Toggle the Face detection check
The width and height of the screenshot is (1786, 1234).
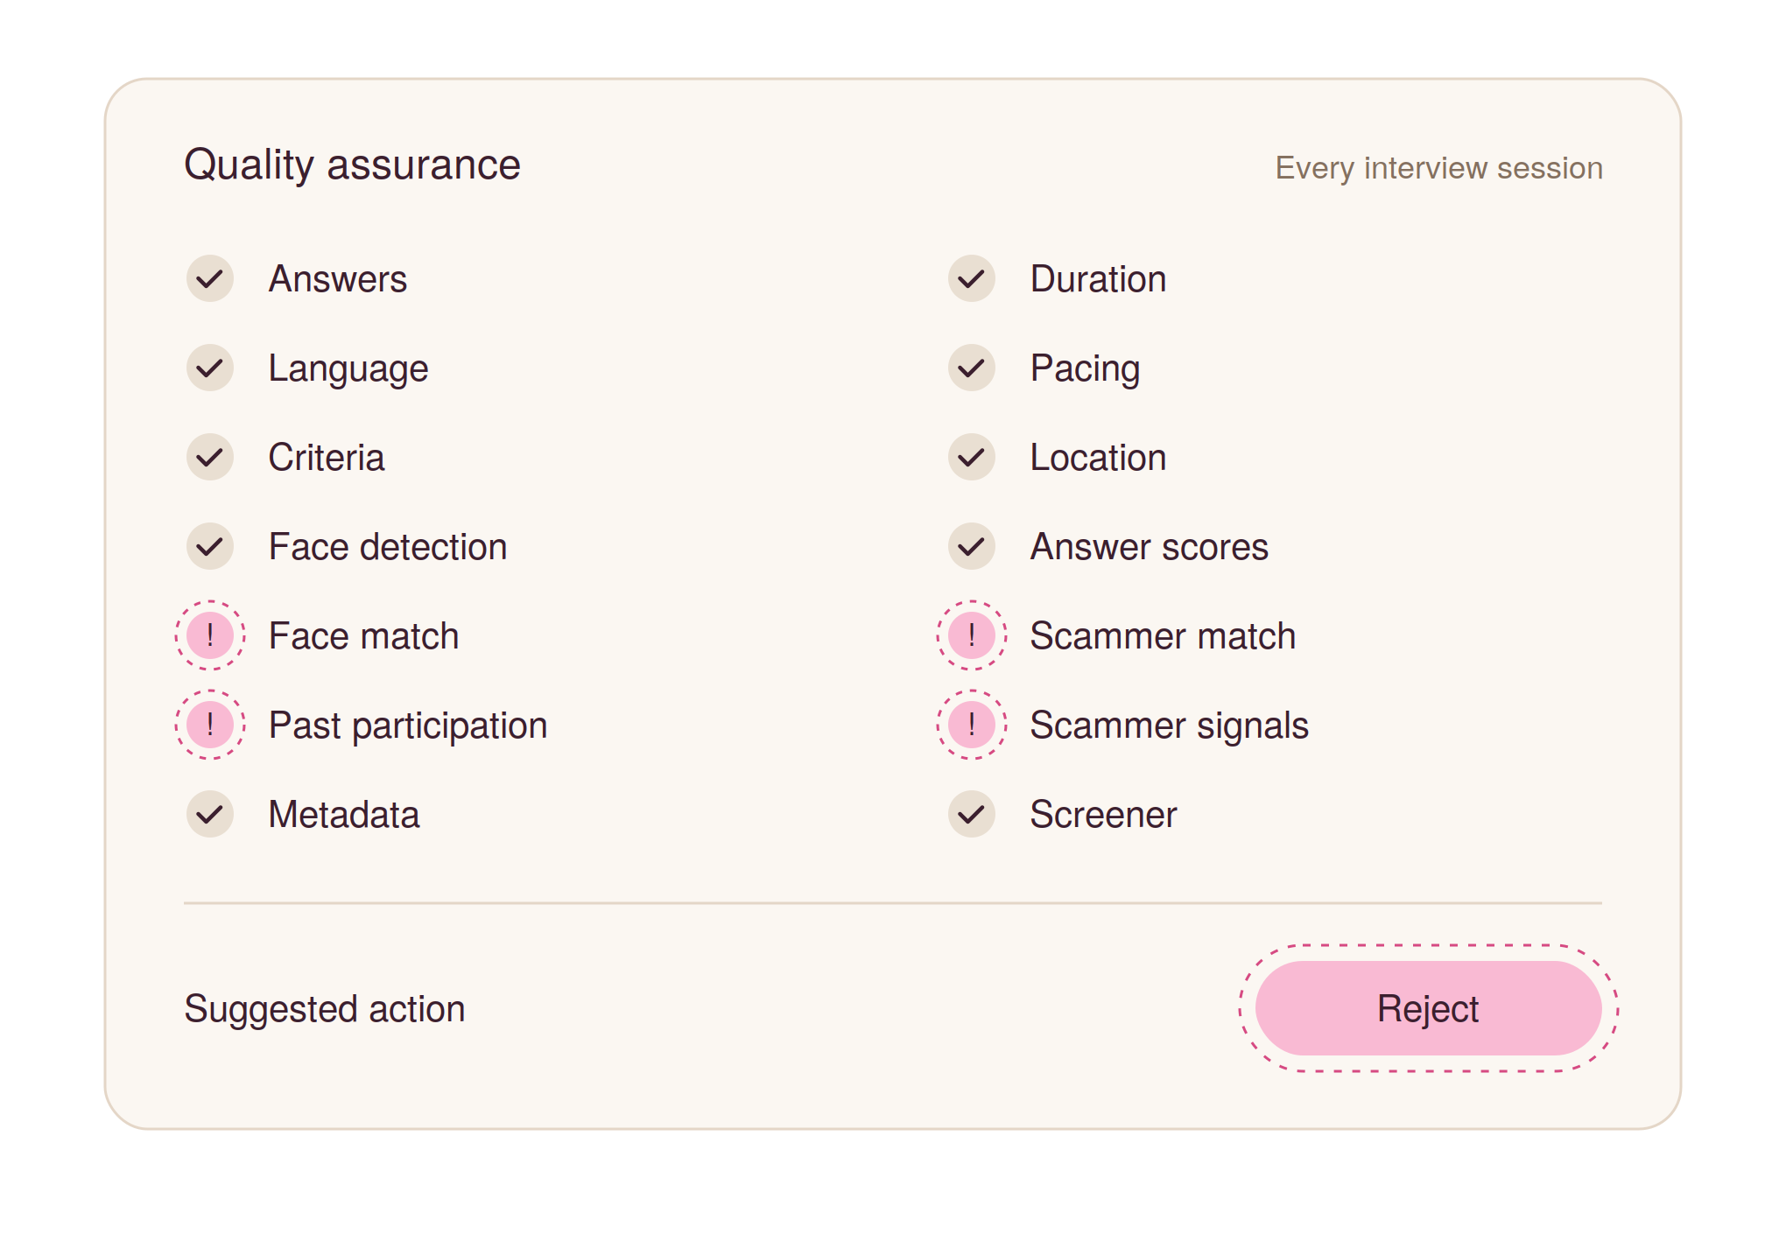point(210,547)
